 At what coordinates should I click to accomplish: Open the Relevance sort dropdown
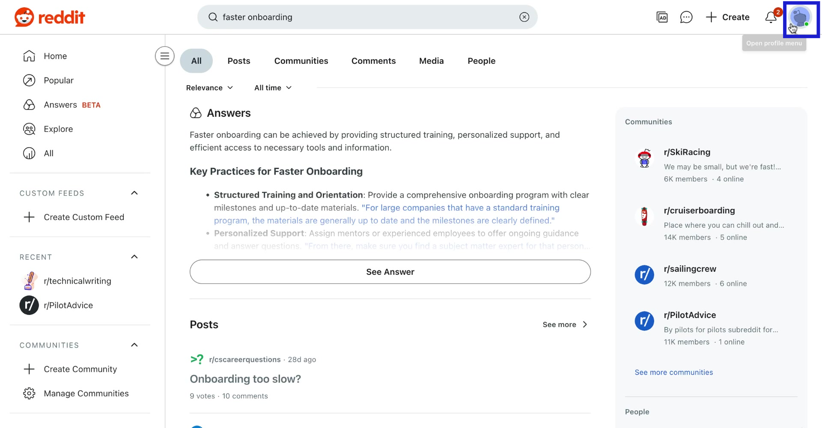(209, 88)
